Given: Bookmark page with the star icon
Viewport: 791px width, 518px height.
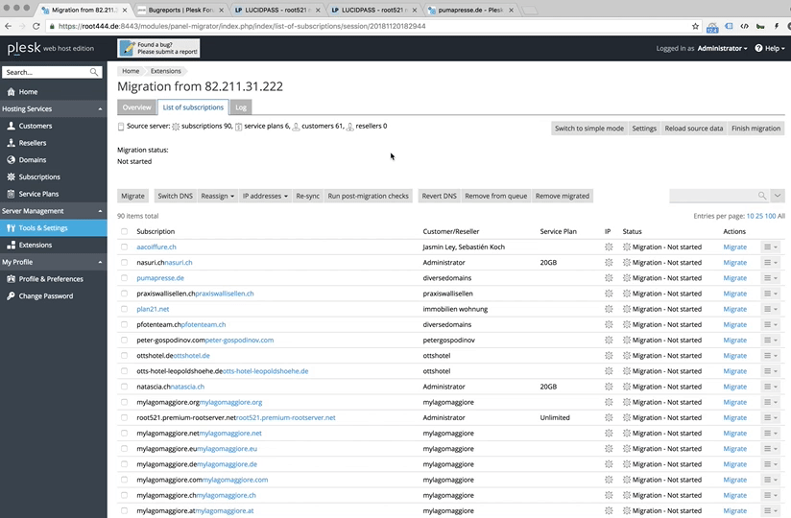Looking at the screenshot, I should 695,26.
